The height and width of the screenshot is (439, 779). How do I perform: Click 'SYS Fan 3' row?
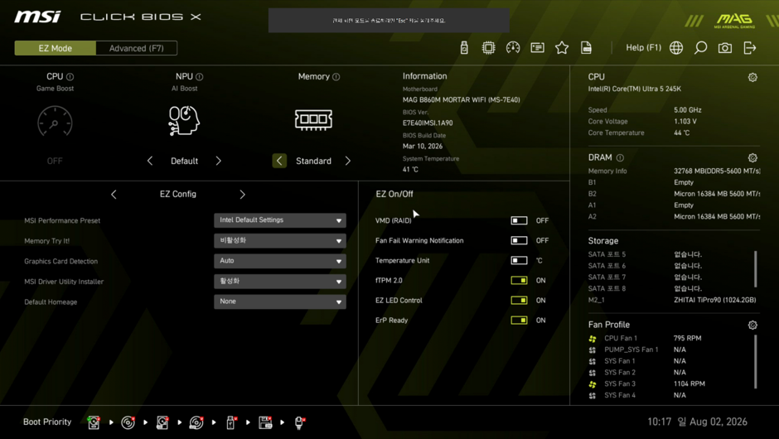point(670,384)
